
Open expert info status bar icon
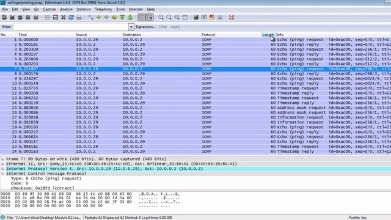tap(2, 218)
